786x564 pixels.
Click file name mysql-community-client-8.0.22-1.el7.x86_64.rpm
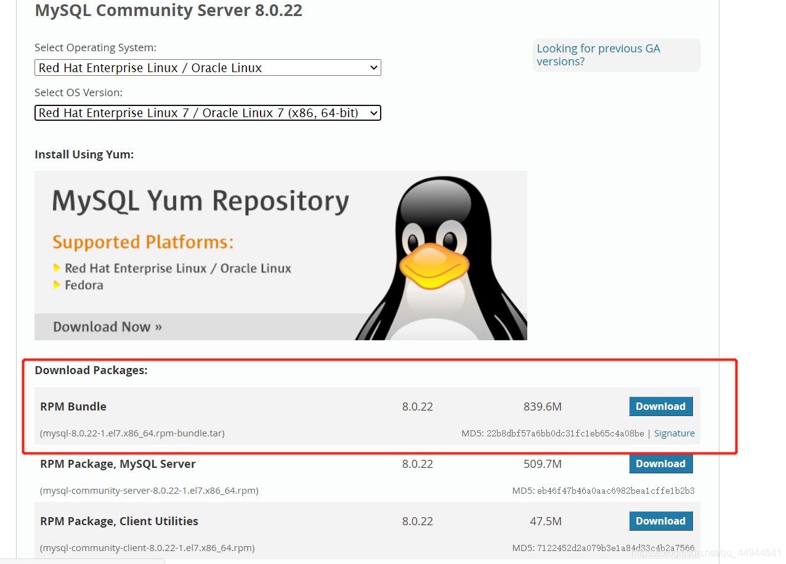pos(147,548)
